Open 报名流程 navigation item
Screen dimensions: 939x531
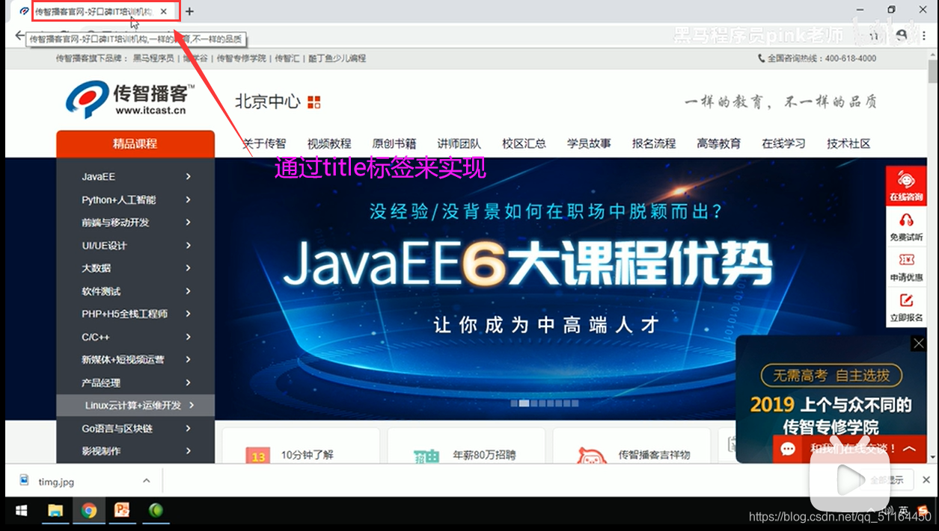click(x=654, y=143)
